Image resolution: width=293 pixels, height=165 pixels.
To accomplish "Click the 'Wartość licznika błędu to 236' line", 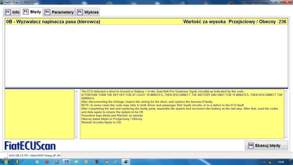I will (x=101, y=122).
